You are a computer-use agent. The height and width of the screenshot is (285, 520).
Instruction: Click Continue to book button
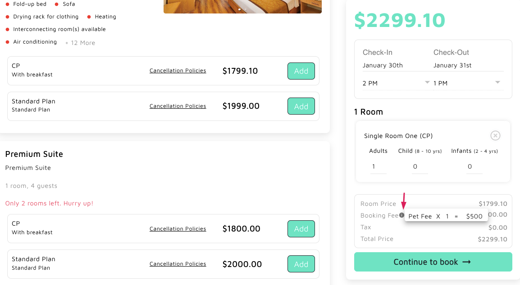pyautogui.click(x=433, y=262)
